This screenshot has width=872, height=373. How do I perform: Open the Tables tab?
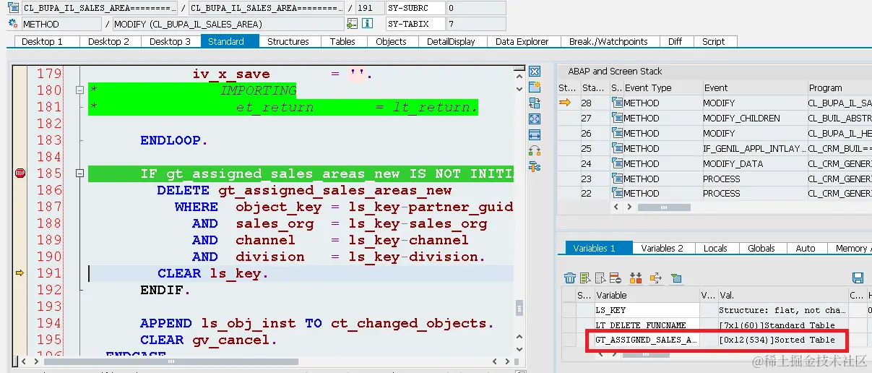tap(342, 41)
